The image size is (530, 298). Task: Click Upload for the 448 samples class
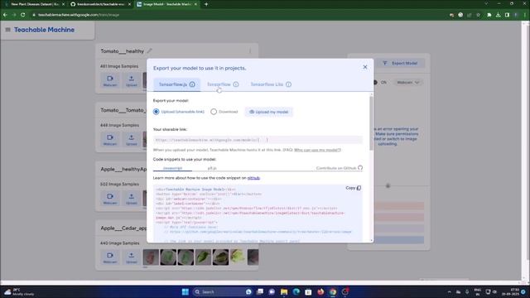pos(132,140)
